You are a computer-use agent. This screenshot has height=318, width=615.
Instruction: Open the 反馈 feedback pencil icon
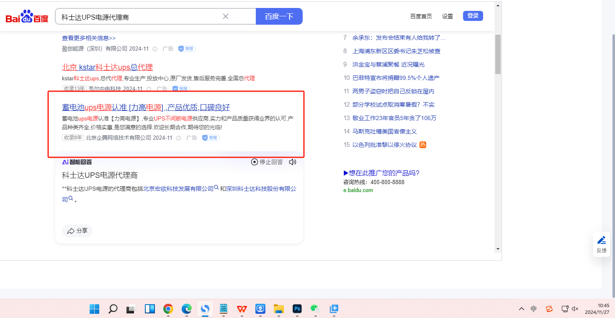pos(602,241)
